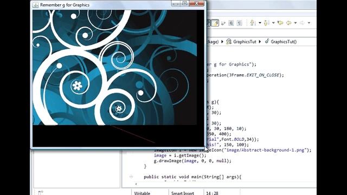This screenshot has width=347, height=195.
Task: Toggle Show Whitespace Characters pilcrow icon
Action: coord(239,23)
